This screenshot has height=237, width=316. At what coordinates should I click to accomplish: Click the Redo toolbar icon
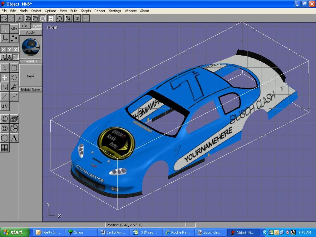pyautogui.click(x=11, y=18)
